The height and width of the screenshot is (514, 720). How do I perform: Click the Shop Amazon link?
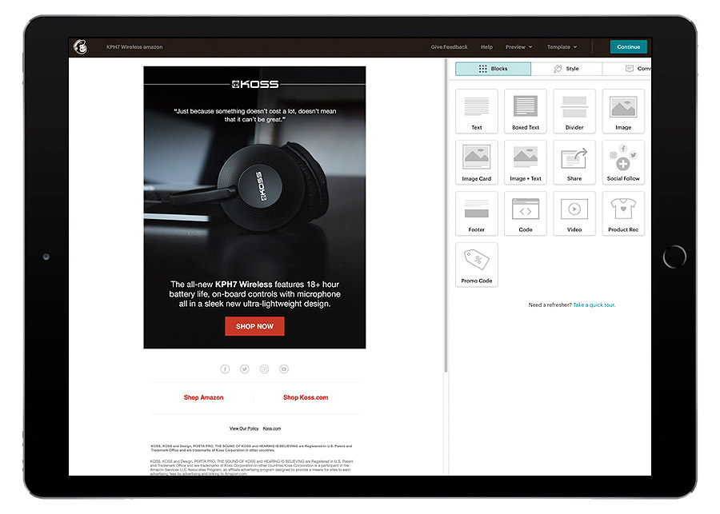click(x=203, y=397)
